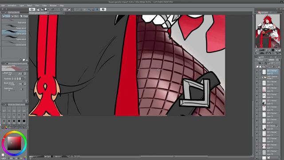Toggle snap to grid in command bar
Screen dimensions: 284x160
[x=97, y=9]
